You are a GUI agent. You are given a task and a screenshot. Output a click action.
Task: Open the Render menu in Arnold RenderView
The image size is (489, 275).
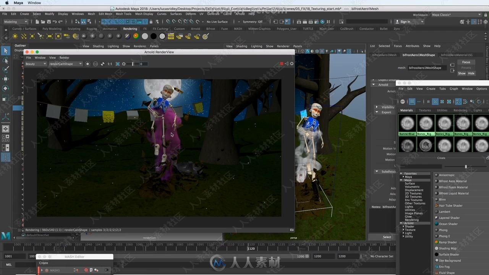[x=64, y=58]
